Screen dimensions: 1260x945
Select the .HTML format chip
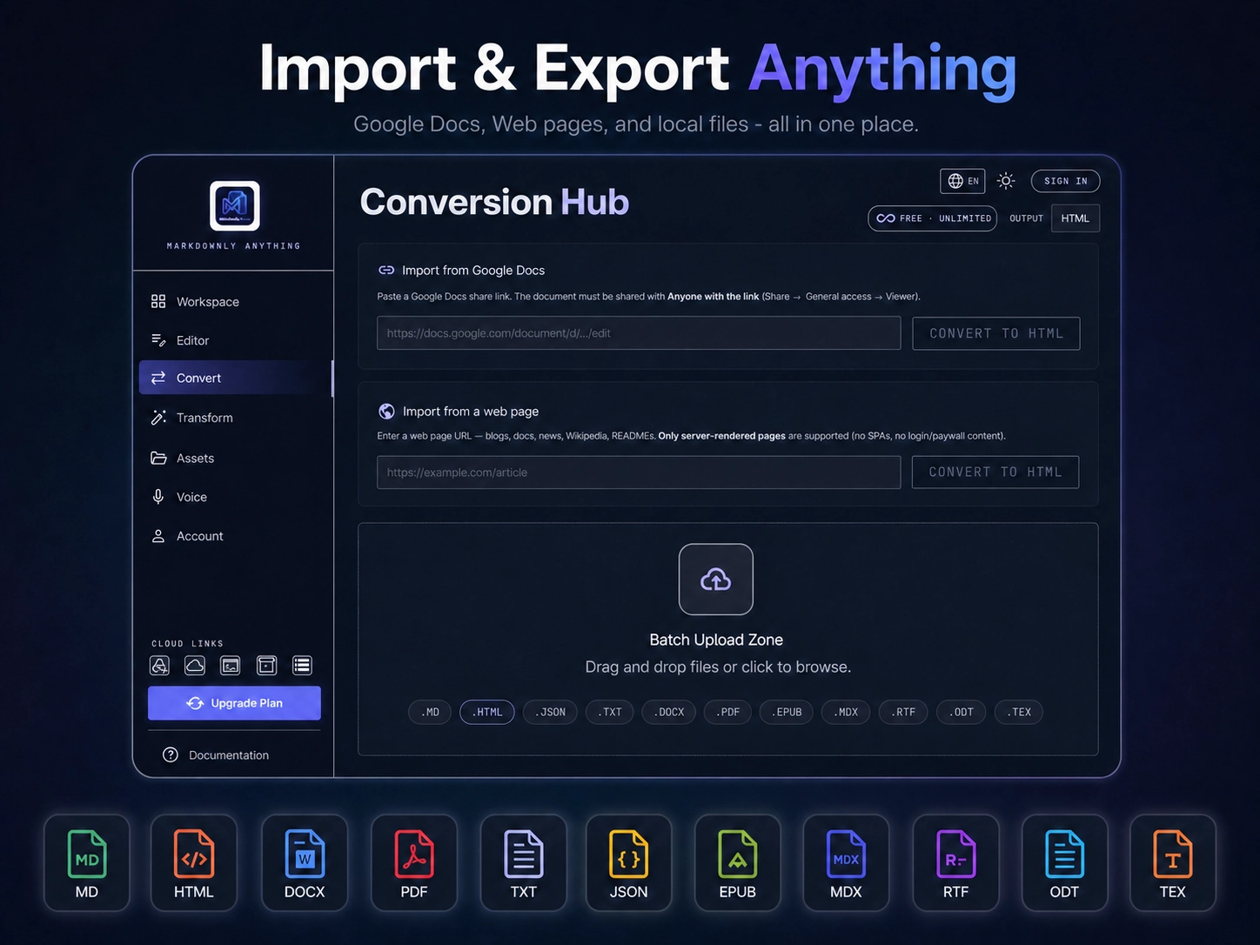[487, 712]
